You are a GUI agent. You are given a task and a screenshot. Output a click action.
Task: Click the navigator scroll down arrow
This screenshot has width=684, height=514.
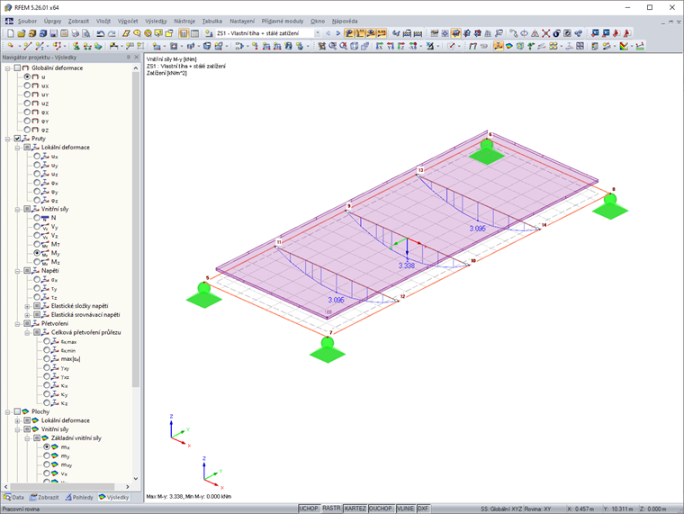click(136, 479)
